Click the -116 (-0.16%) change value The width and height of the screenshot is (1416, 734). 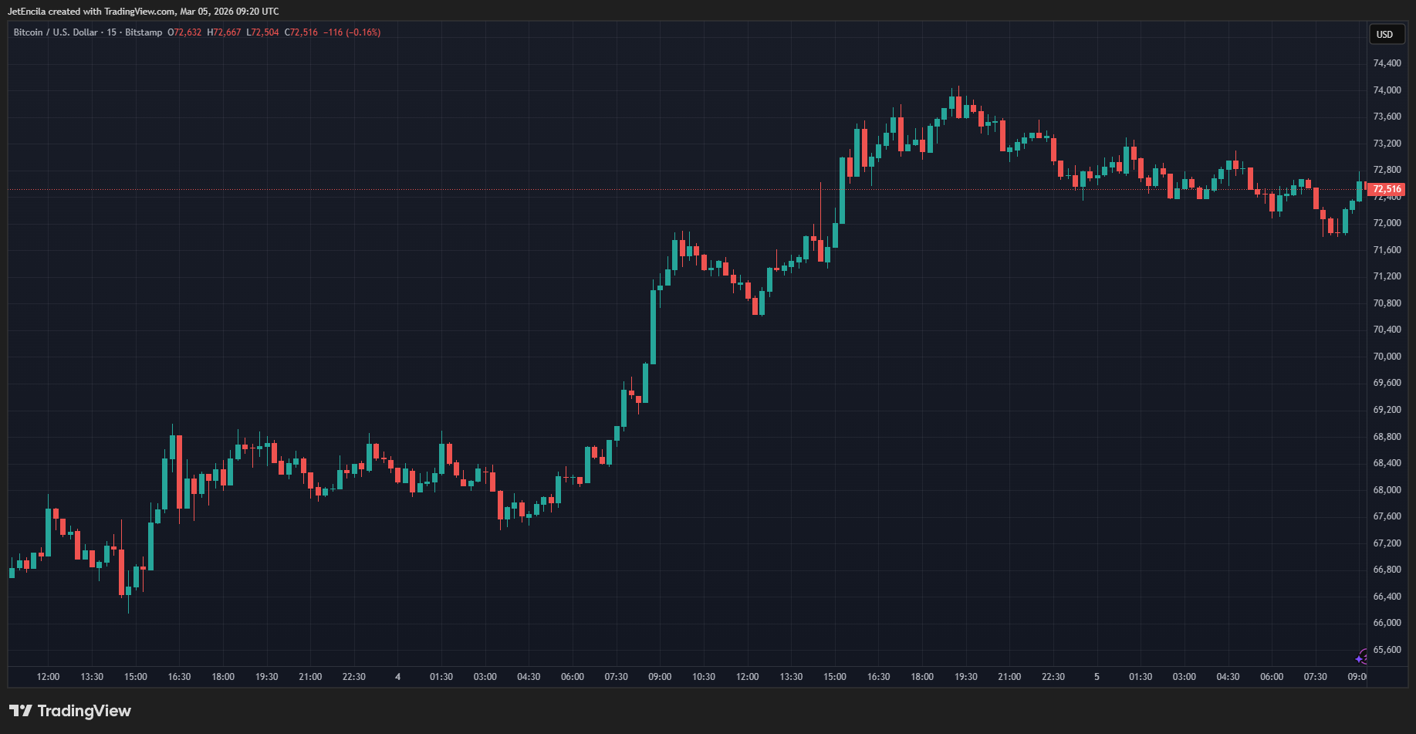(352, 32)
